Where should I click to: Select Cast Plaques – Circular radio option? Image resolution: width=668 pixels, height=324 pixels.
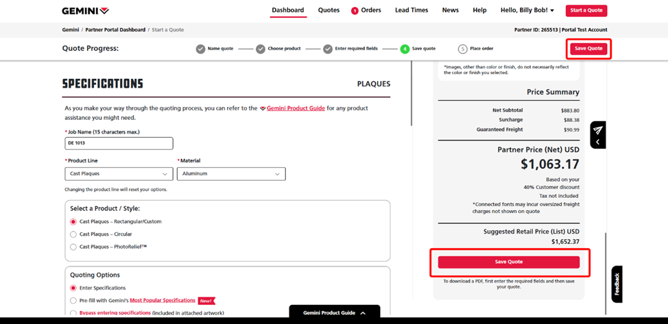[x=73, y=234]
